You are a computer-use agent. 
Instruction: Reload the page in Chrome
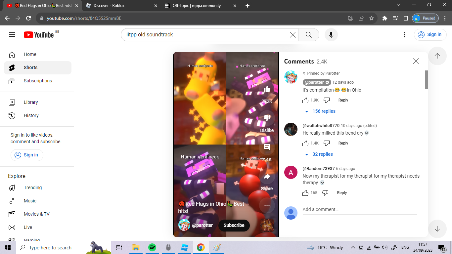28,18
